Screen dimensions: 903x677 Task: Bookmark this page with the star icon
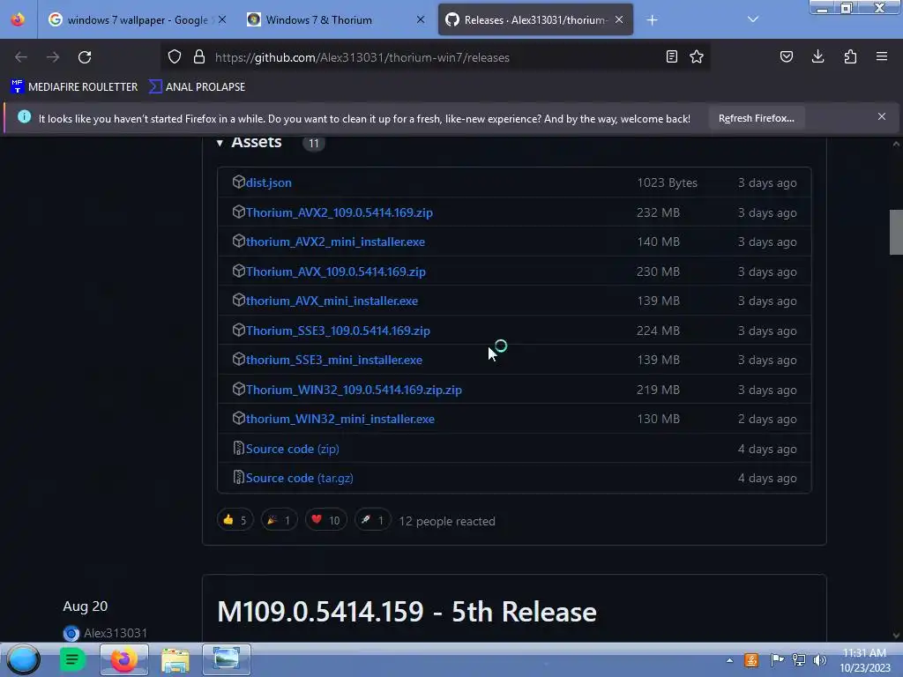(x=697, y=57)
